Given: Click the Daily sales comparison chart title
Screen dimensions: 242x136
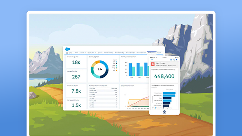Looking at the screenshot, I should (x=127, y=86).
